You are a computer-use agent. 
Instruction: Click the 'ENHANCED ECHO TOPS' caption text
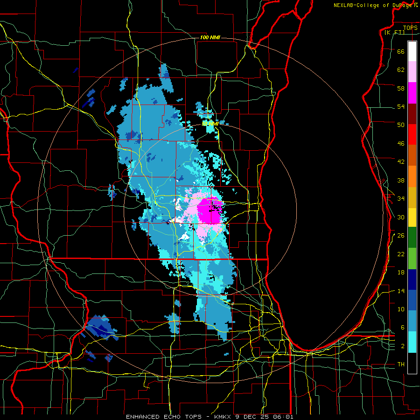tap(163, 417)
